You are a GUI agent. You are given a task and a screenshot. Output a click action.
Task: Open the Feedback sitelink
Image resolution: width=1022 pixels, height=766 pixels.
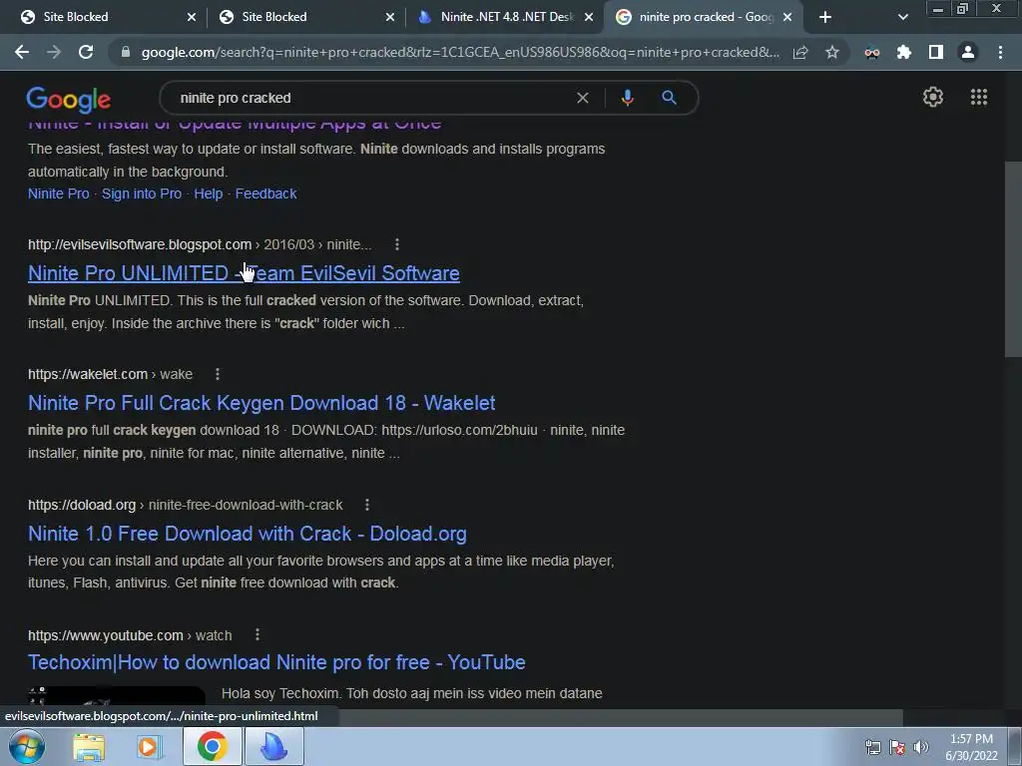(x=265, y=193)
